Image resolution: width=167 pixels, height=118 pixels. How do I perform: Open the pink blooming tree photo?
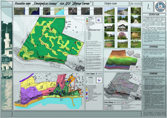pyautogui.click(x=123, y=36)
